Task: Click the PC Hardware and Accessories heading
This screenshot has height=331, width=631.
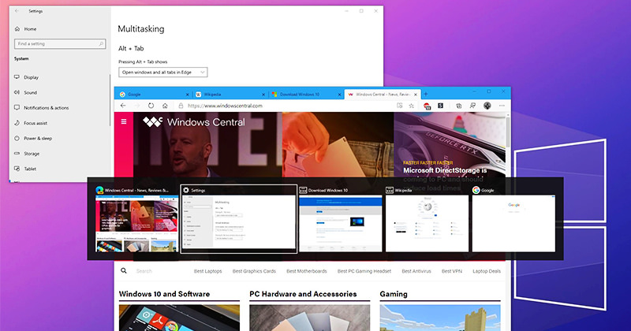Action: (x=303, y=294)
